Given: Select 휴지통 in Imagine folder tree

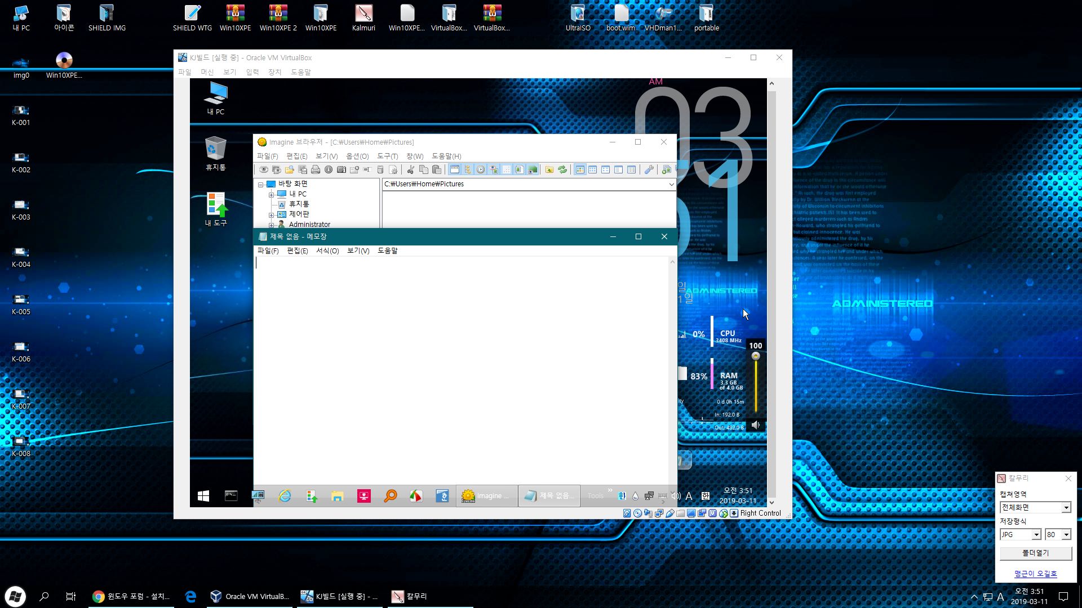Looking at the screenshot, I should pyautogui.click(x=299, y=204).
